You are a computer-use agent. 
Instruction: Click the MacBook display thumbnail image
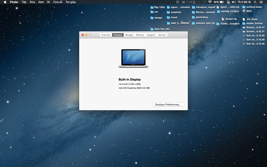[133, 58]
